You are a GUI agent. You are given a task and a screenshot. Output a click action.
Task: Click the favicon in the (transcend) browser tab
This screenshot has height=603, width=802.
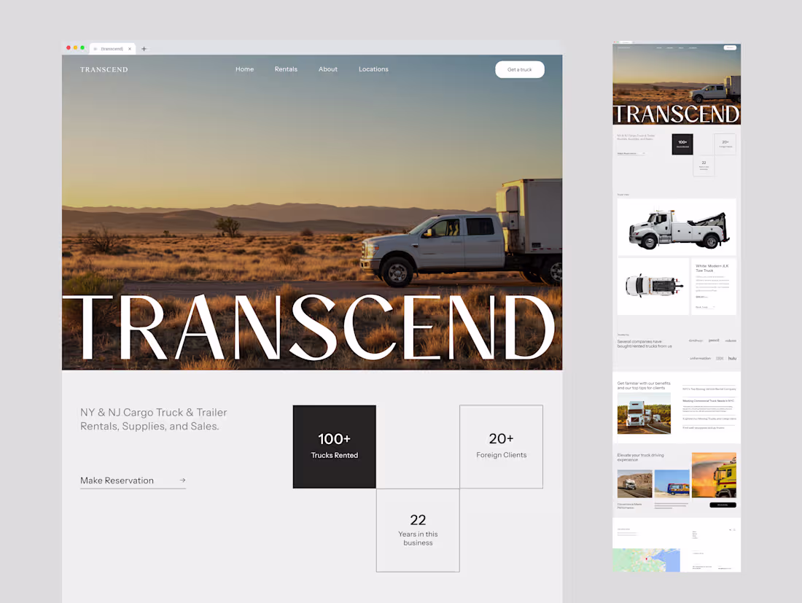click(x=96, y=49)
